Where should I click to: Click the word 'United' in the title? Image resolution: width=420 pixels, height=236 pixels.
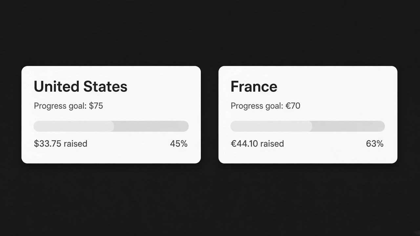pos(56,87)
